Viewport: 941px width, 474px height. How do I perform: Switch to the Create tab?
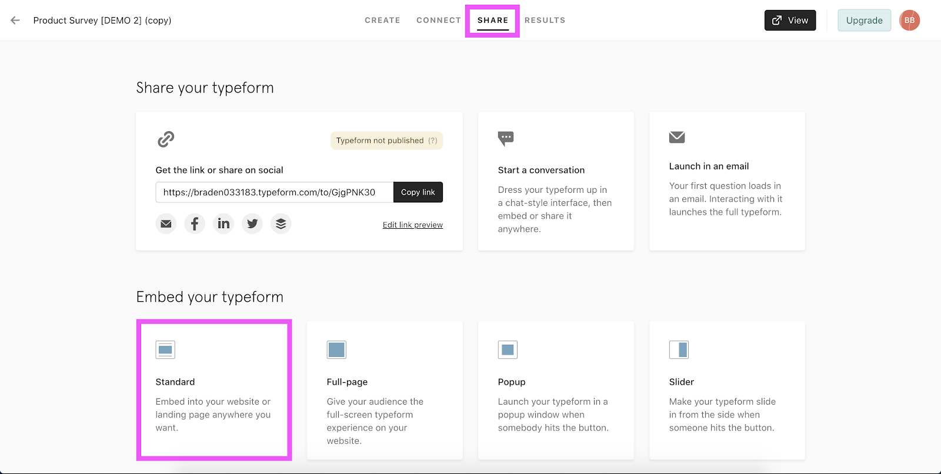pos(382,20)
